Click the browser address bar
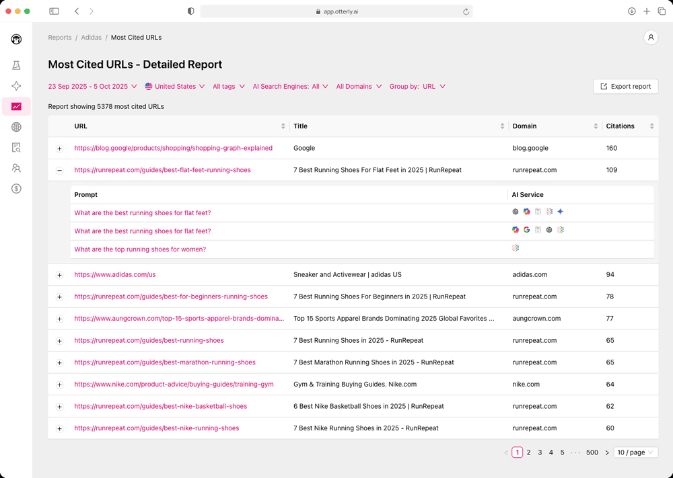 pos(336,11)
